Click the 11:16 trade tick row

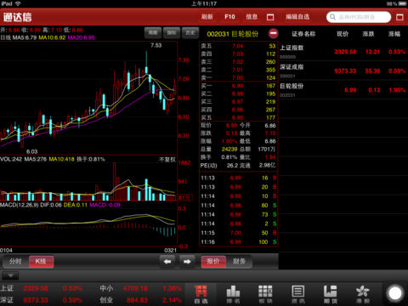tap(239, 242)
